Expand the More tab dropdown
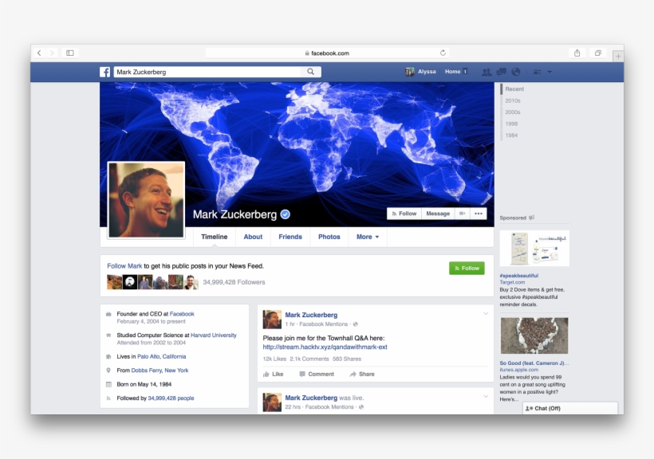The image size is (654, 459). (368, 237)
